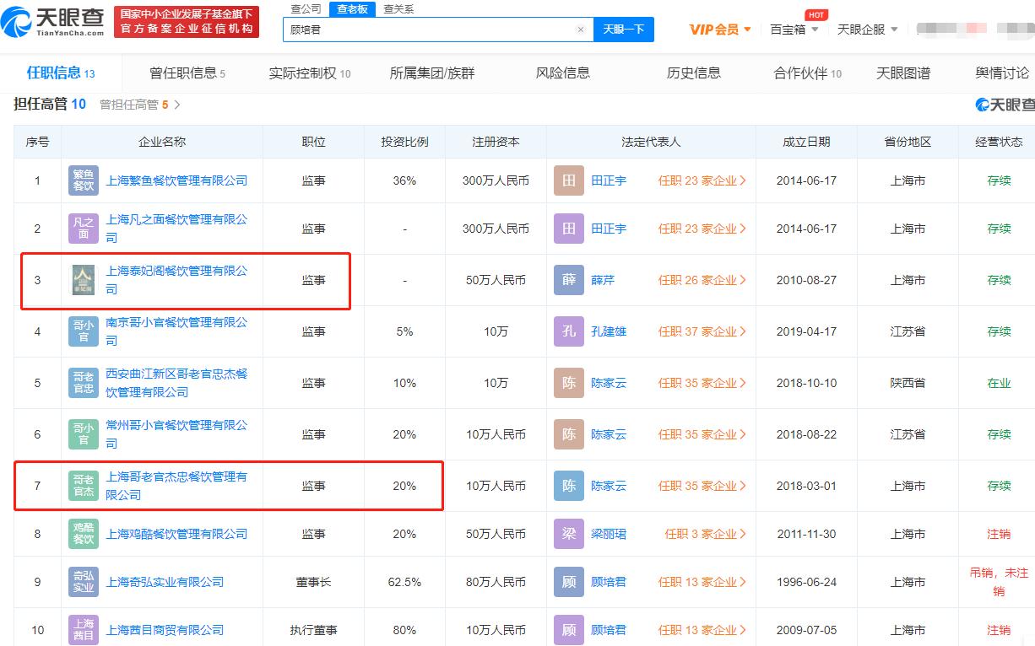Click the 陈 avatar in row 6

[x=569, y=434]
